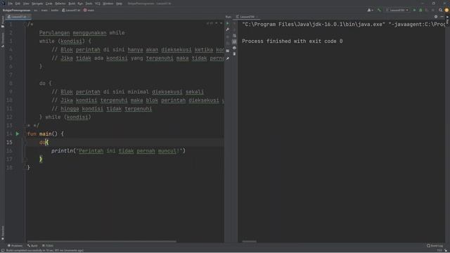
Task: Open the Refactor menu
Action: point(60,4)
